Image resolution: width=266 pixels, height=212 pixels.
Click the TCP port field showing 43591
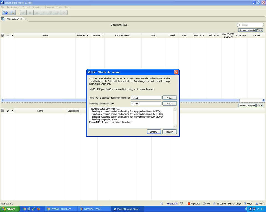(x=146, y=98)
